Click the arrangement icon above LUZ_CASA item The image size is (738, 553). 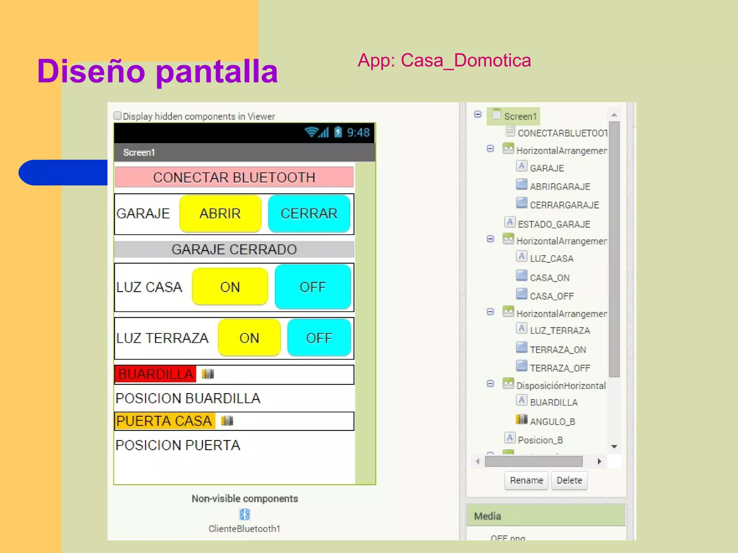508,239
